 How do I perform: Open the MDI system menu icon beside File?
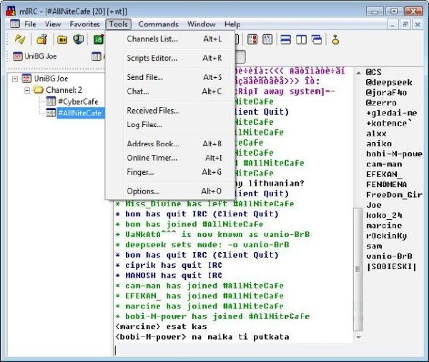(15, 24)
